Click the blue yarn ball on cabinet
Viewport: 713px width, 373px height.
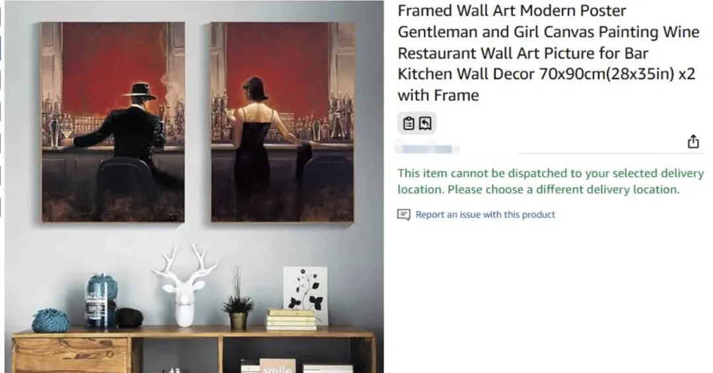51,320
